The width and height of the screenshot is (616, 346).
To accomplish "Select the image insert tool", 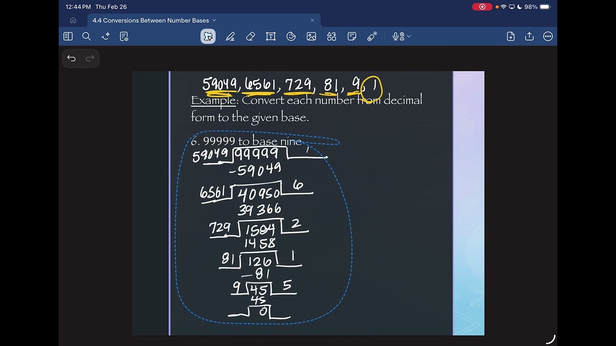I will point(311,37).
